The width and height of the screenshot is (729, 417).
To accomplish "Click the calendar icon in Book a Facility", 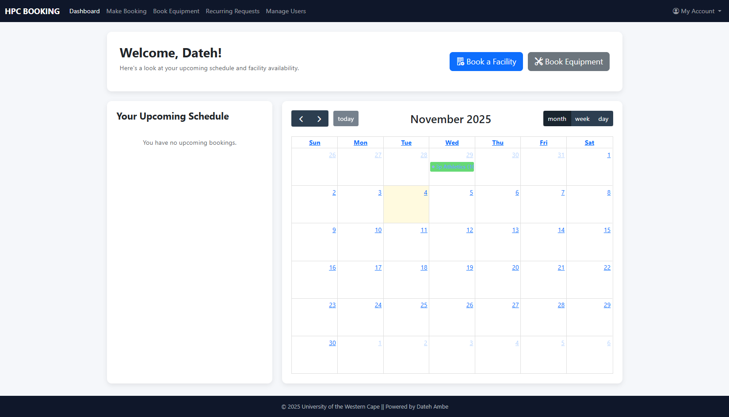I will (x=460, y=62).
